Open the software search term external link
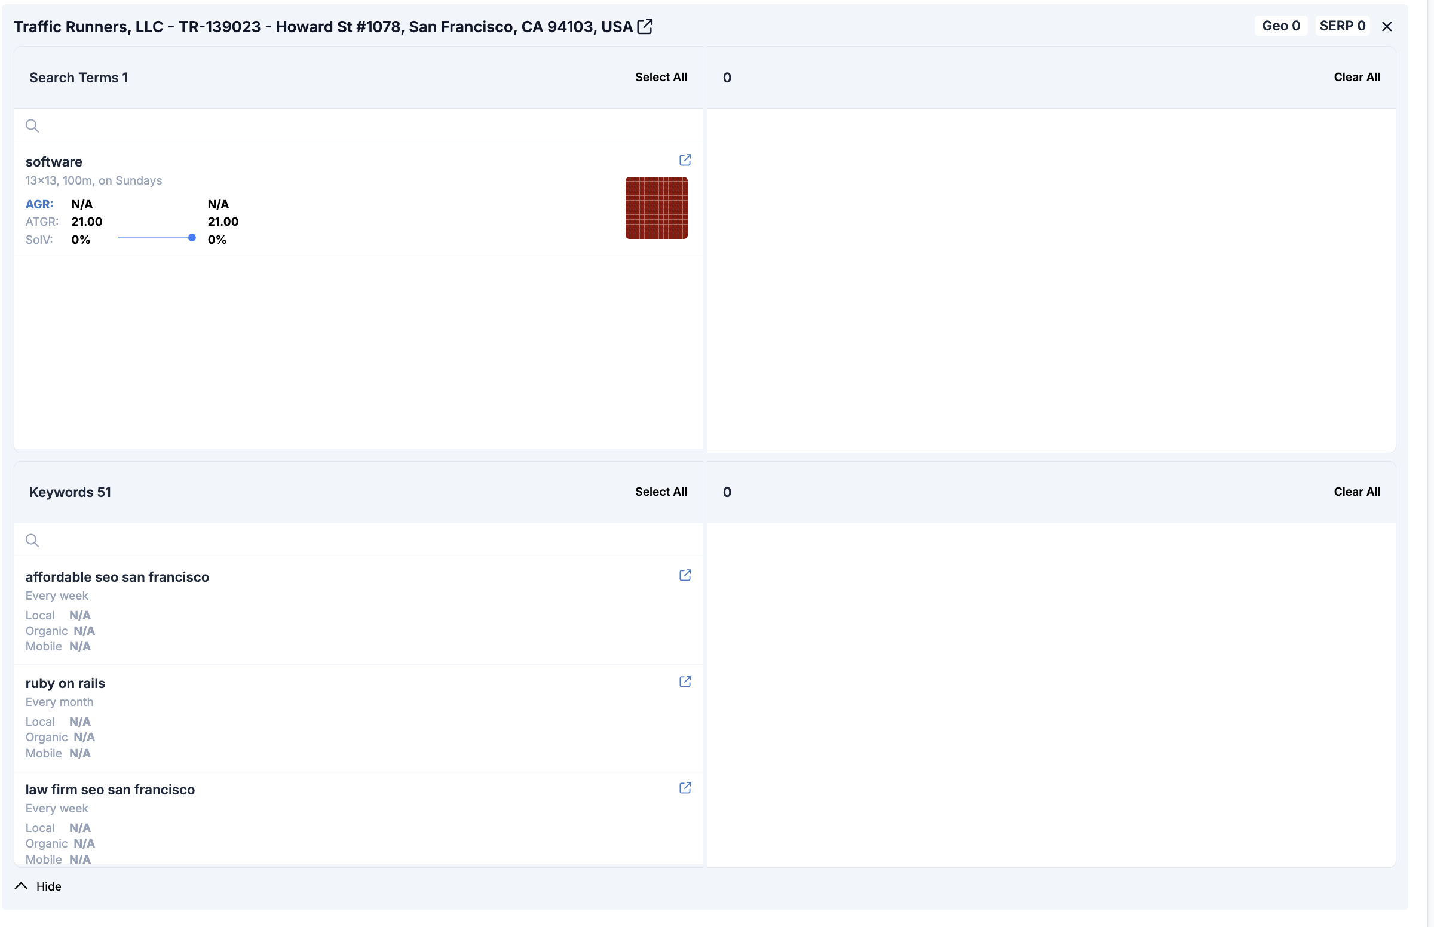The image size is (1434, 927). click(x=685, y=160)
